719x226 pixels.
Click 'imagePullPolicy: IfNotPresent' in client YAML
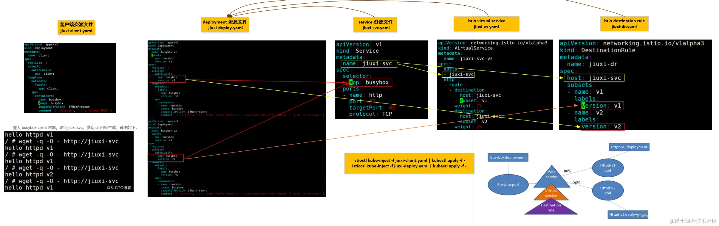[x=64, y=107]
